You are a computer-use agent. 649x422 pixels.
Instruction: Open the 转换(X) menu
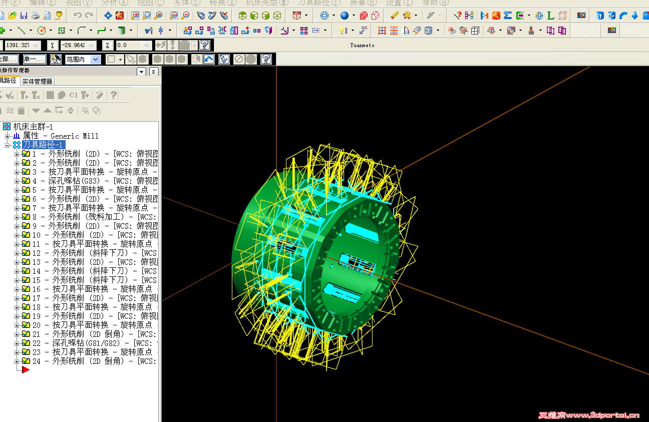coord(223,3)
